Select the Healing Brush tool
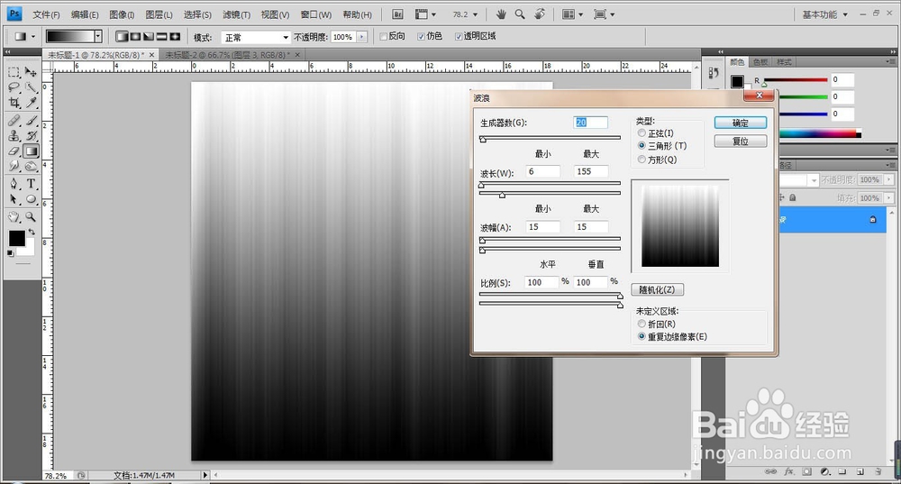This screenshot has width=901, height=484. [14, 120]
